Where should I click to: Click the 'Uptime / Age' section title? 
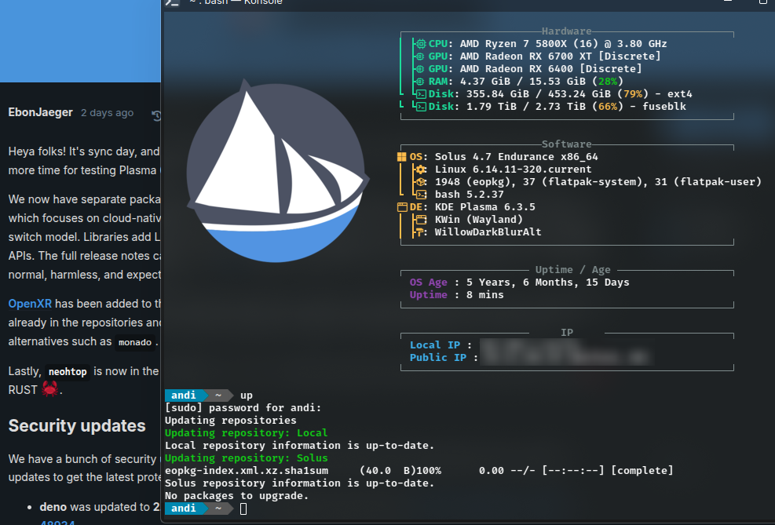(x=573, y=270)
